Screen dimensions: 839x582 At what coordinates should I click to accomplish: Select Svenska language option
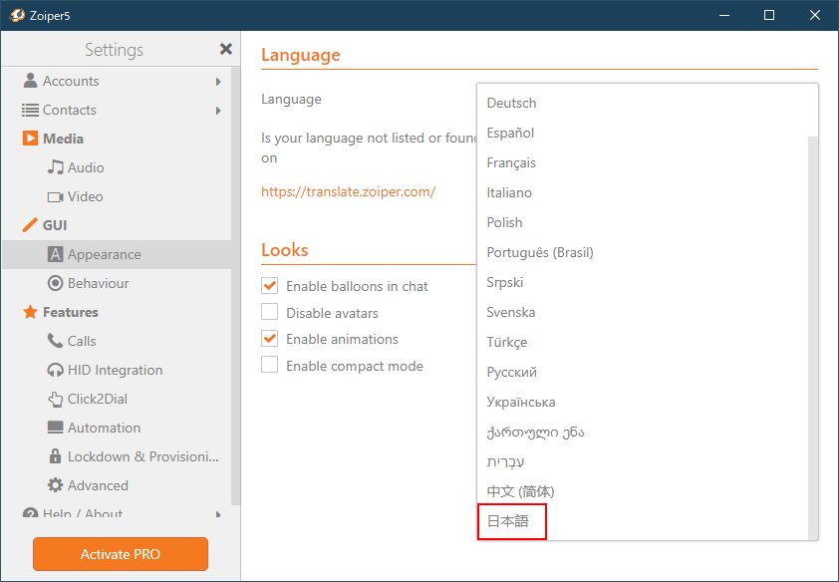click(642, 312)
